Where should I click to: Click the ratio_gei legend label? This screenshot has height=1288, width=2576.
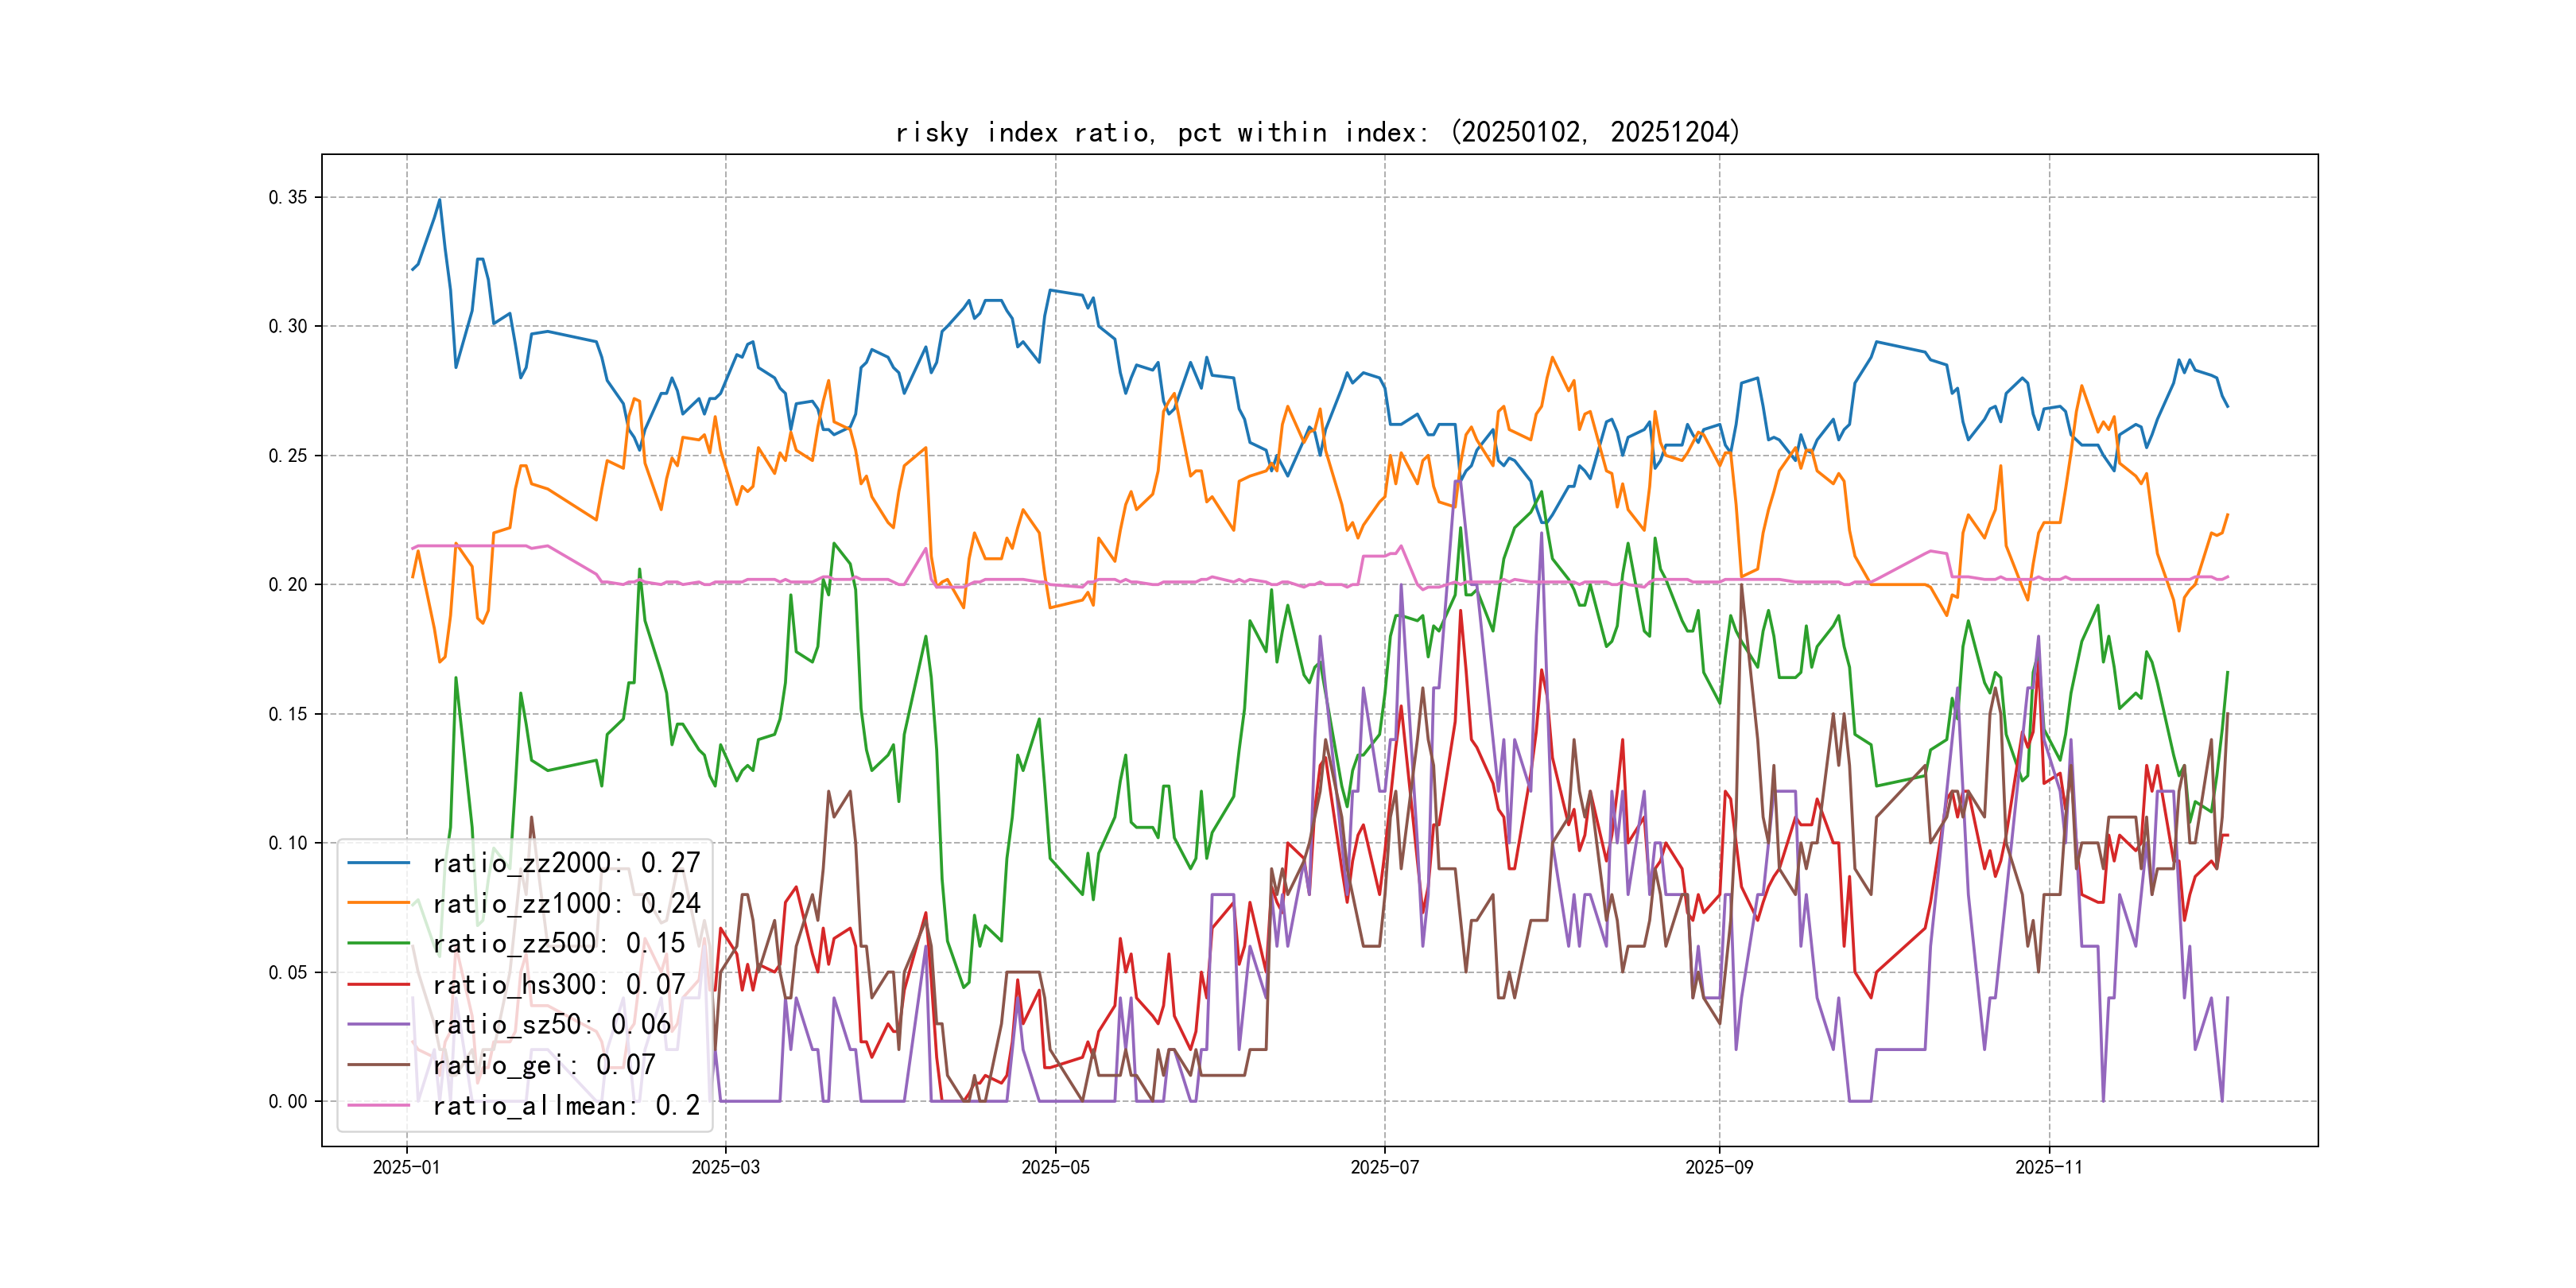pyautogui.click(x=543, y=1066)
